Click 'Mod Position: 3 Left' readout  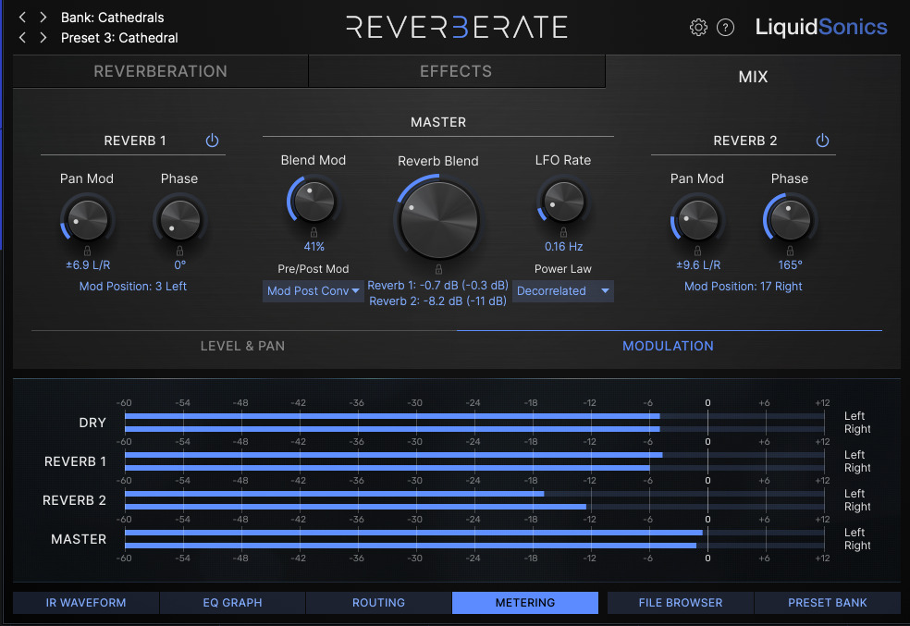[133, 287]
